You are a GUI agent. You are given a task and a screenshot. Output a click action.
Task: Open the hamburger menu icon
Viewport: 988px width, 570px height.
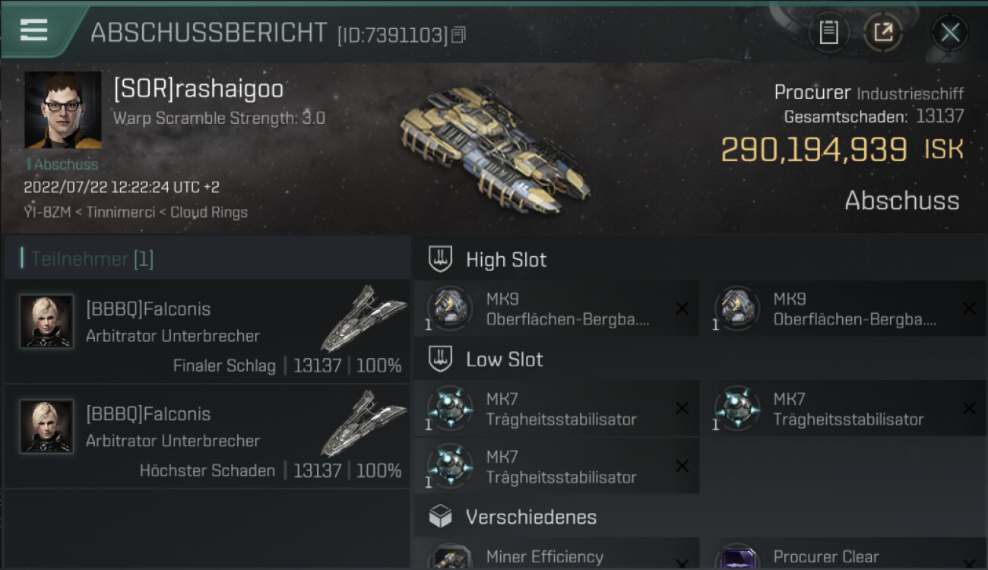[x=33, y=29]
